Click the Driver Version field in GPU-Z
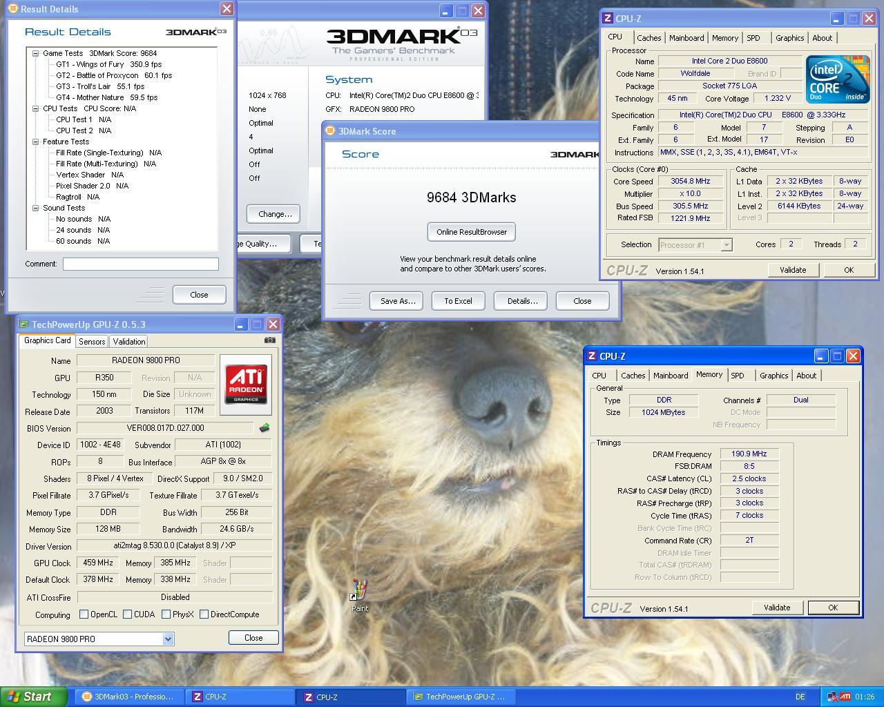This screenshot has height=707, width=884. click(175, 545)
